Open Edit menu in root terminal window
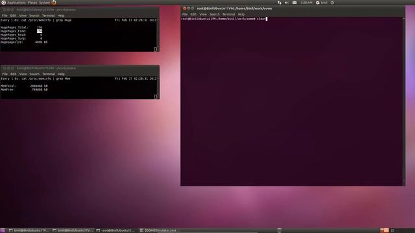415x233 pixels. [x=193, y=14]
